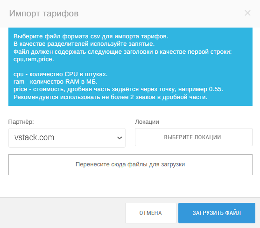The image size is (260, 228).
Task: Select the vstack.com text in the partner field
Action: 35,137
